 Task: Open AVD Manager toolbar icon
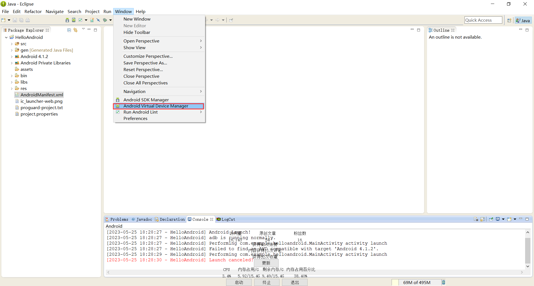click(74, 20)
